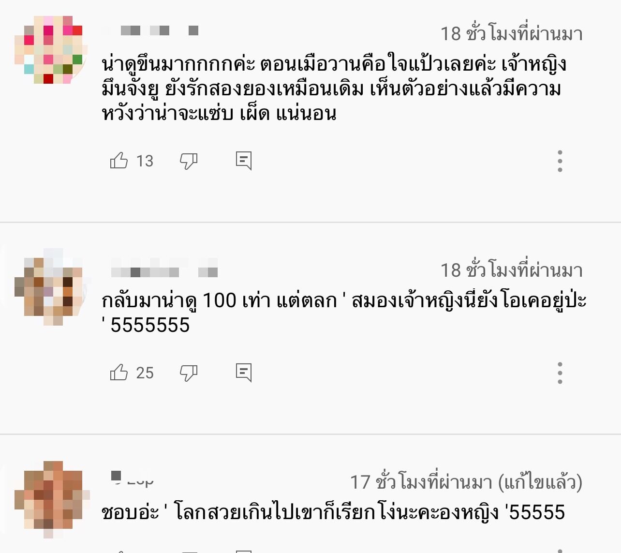
Task: Reply to the comment with 13 likes
Action: (x=244, y=161)
